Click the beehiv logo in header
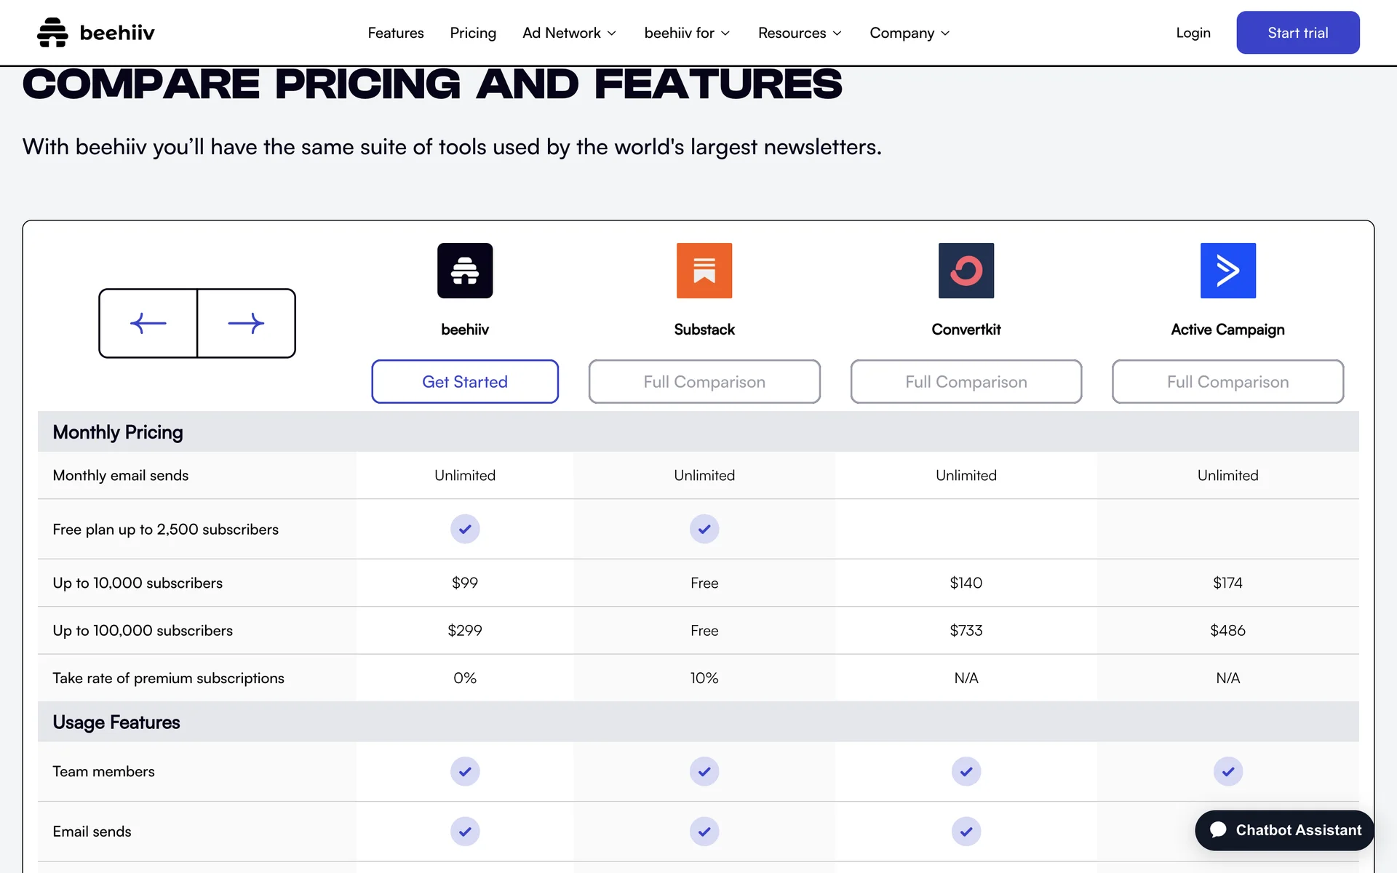The height and width of the screenshot is (873, 1397). click(95, 33)
